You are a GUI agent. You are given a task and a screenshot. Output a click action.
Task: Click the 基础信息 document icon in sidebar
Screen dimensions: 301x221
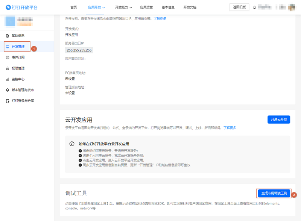pos(8,36)
